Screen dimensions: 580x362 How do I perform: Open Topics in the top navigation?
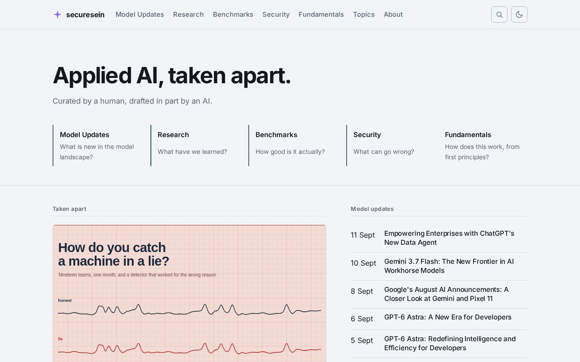pos(364,14)
